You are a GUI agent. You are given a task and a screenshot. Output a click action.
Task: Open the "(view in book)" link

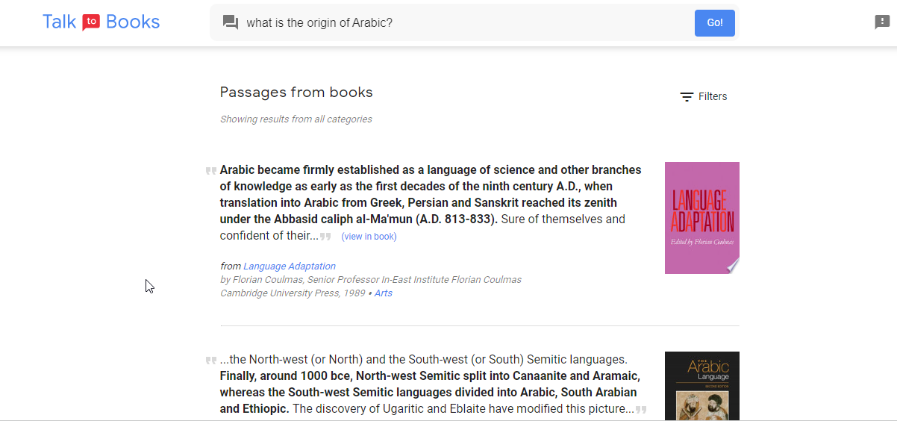coord(369,237)
